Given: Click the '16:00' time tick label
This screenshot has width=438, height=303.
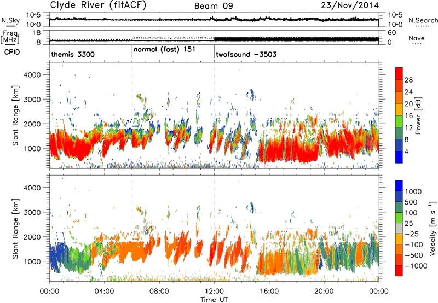Looking at the screenshot, I should [269, 292].
